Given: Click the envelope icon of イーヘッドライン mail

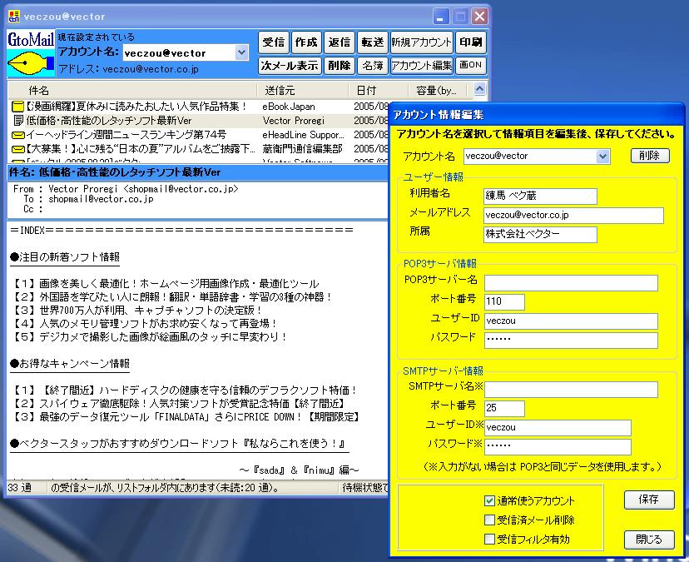Looking at the screenshot, I should coord(17,135).
